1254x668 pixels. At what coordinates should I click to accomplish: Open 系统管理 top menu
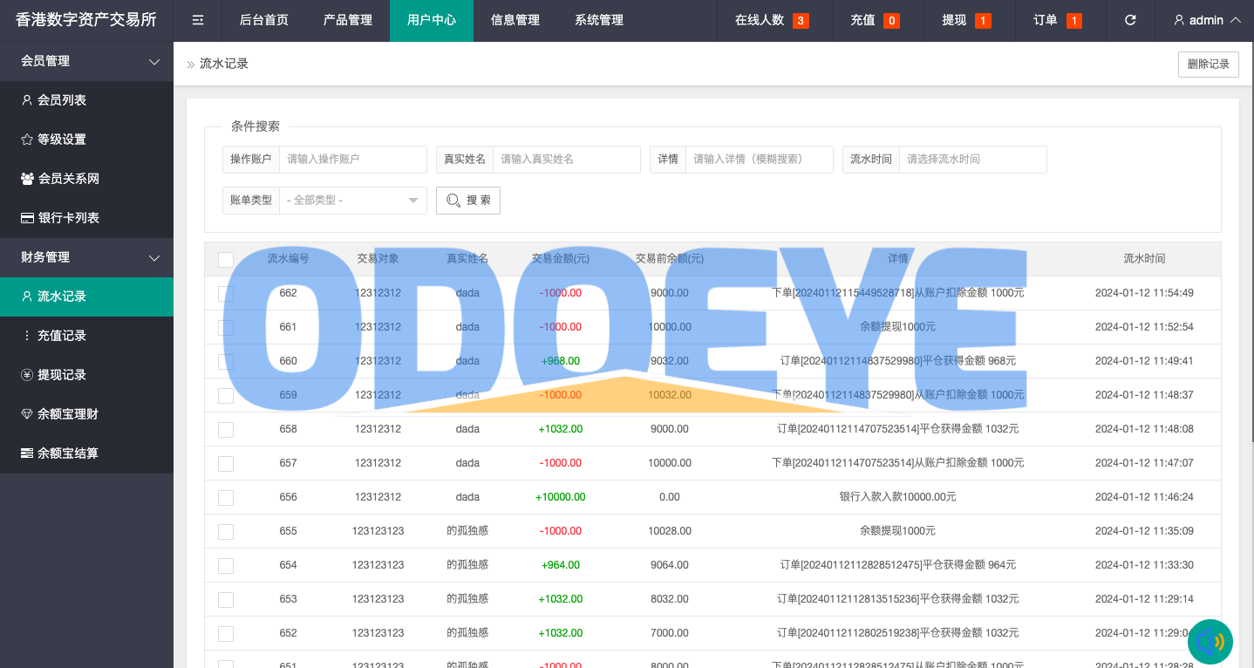click(x=599, y=20)
